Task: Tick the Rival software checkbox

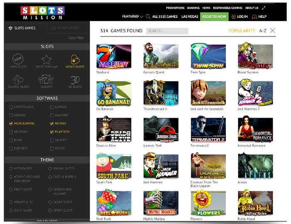Action: (x=11, y=140)
